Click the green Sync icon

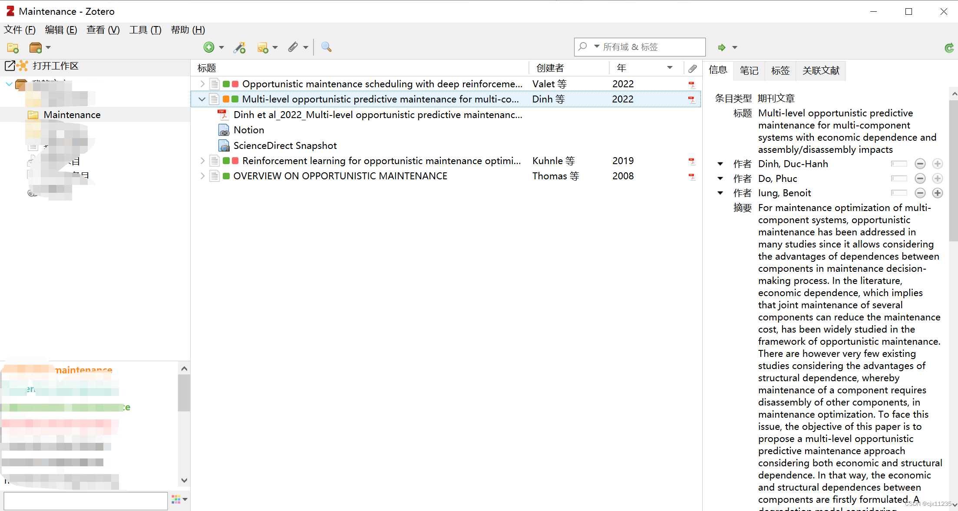tap(949, 48)
